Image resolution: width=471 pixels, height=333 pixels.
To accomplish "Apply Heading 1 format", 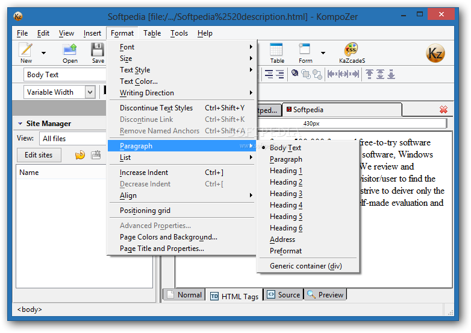I will point(308,171).
